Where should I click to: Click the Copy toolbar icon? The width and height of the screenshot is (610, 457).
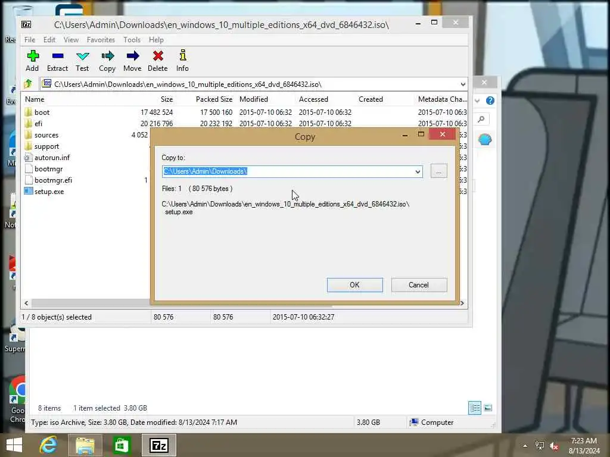(107, 61)
